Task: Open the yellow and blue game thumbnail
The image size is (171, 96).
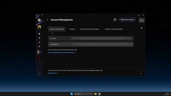Action: (x=39, y=52)
